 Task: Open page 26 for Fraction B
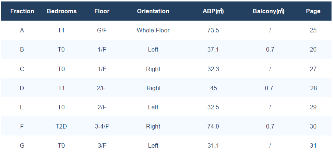click(x=313, y=49)
